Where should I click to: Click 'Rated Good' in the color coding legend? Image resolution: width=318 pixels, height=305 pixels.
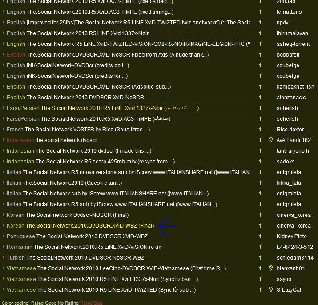[44, 303]
